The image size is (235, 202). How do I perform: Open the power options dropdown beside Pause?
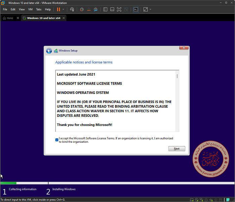[63, 9]
